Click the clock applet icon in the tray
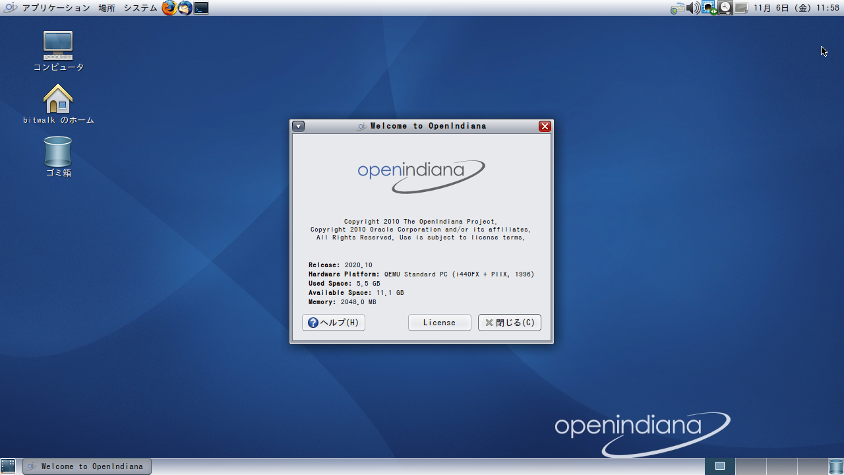844x475 pixels. pyautogui.click(x=725, y=7)
